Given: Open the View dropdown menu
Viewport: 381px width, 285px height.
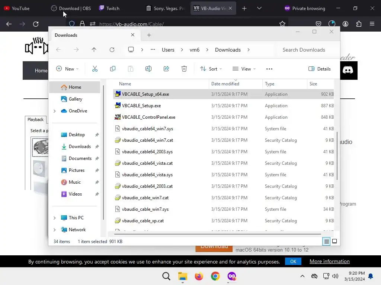Looking at the screenshot, I should [244, 69].
